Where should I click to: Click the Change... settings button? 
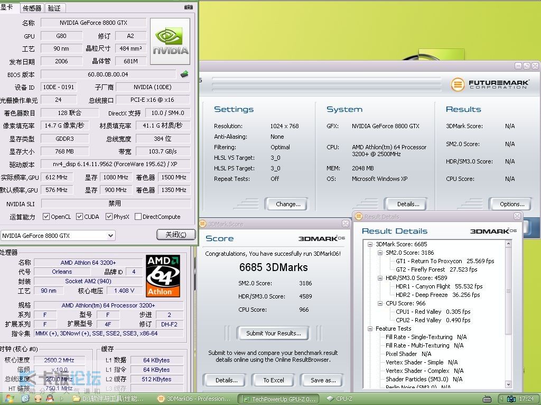(x=286, y=204)
